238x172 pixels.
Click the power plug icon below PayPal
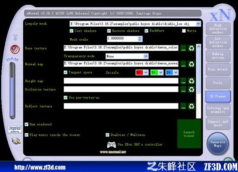16,141
